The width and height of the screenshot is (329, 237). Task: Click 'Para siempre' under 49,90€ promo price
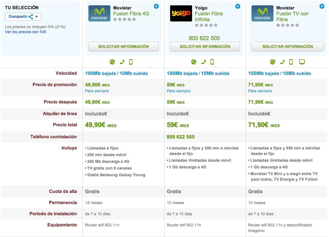pyautogui.click(x=97, y=91)
